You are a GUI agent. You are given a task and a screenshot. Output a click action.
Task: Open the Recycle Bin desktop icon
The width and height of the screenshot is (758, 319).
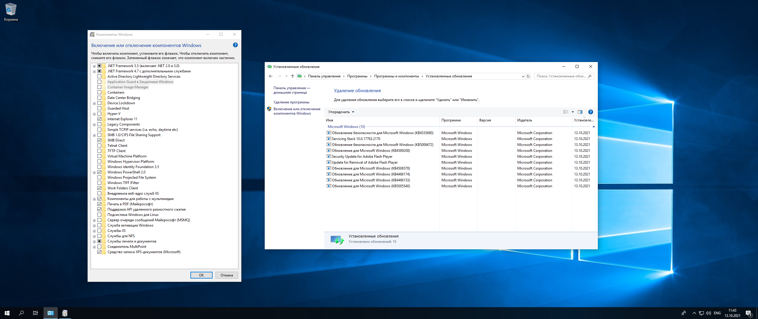(11, 12)
